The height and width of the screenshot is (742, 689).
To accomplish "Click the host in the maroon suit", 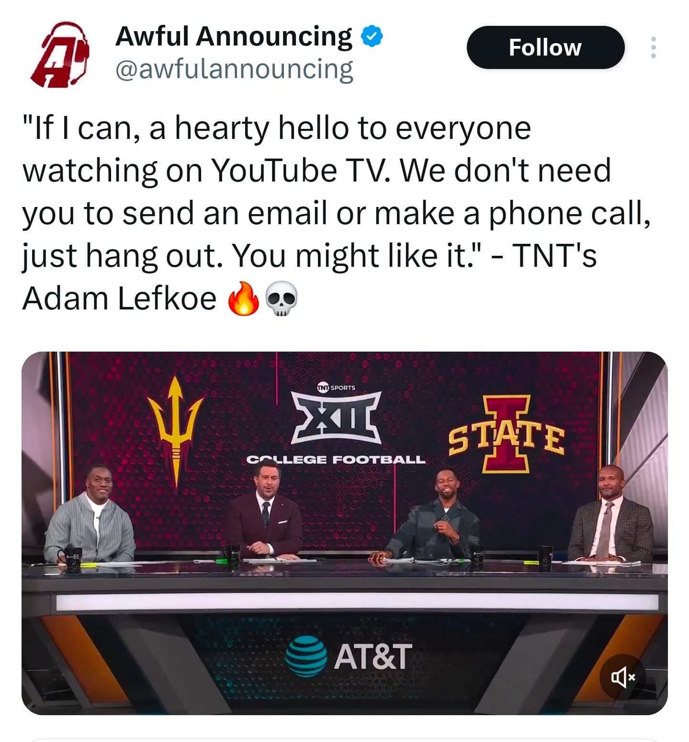I will 265,517.
